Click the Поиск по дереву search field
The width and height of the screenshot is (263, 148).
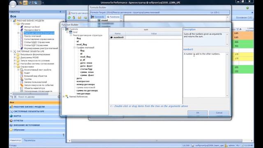coord(37,97)
